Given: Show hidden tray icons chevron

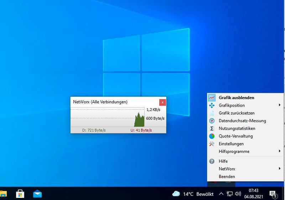Looking at the screenshot, I should [x=221, y=194].
